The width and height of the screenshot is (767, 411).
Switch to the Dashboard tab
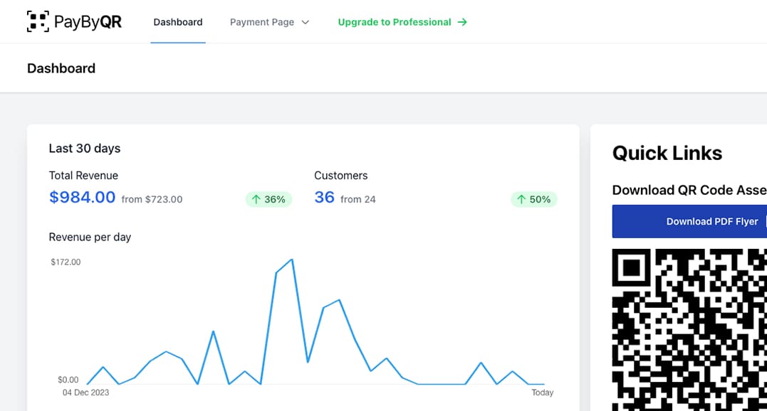coord(178,22)
